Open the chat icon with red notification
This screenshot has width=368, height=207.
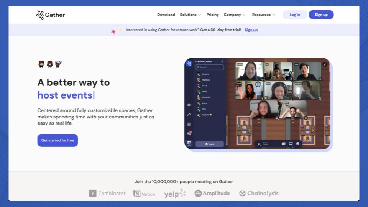click(x=189, y=133)
